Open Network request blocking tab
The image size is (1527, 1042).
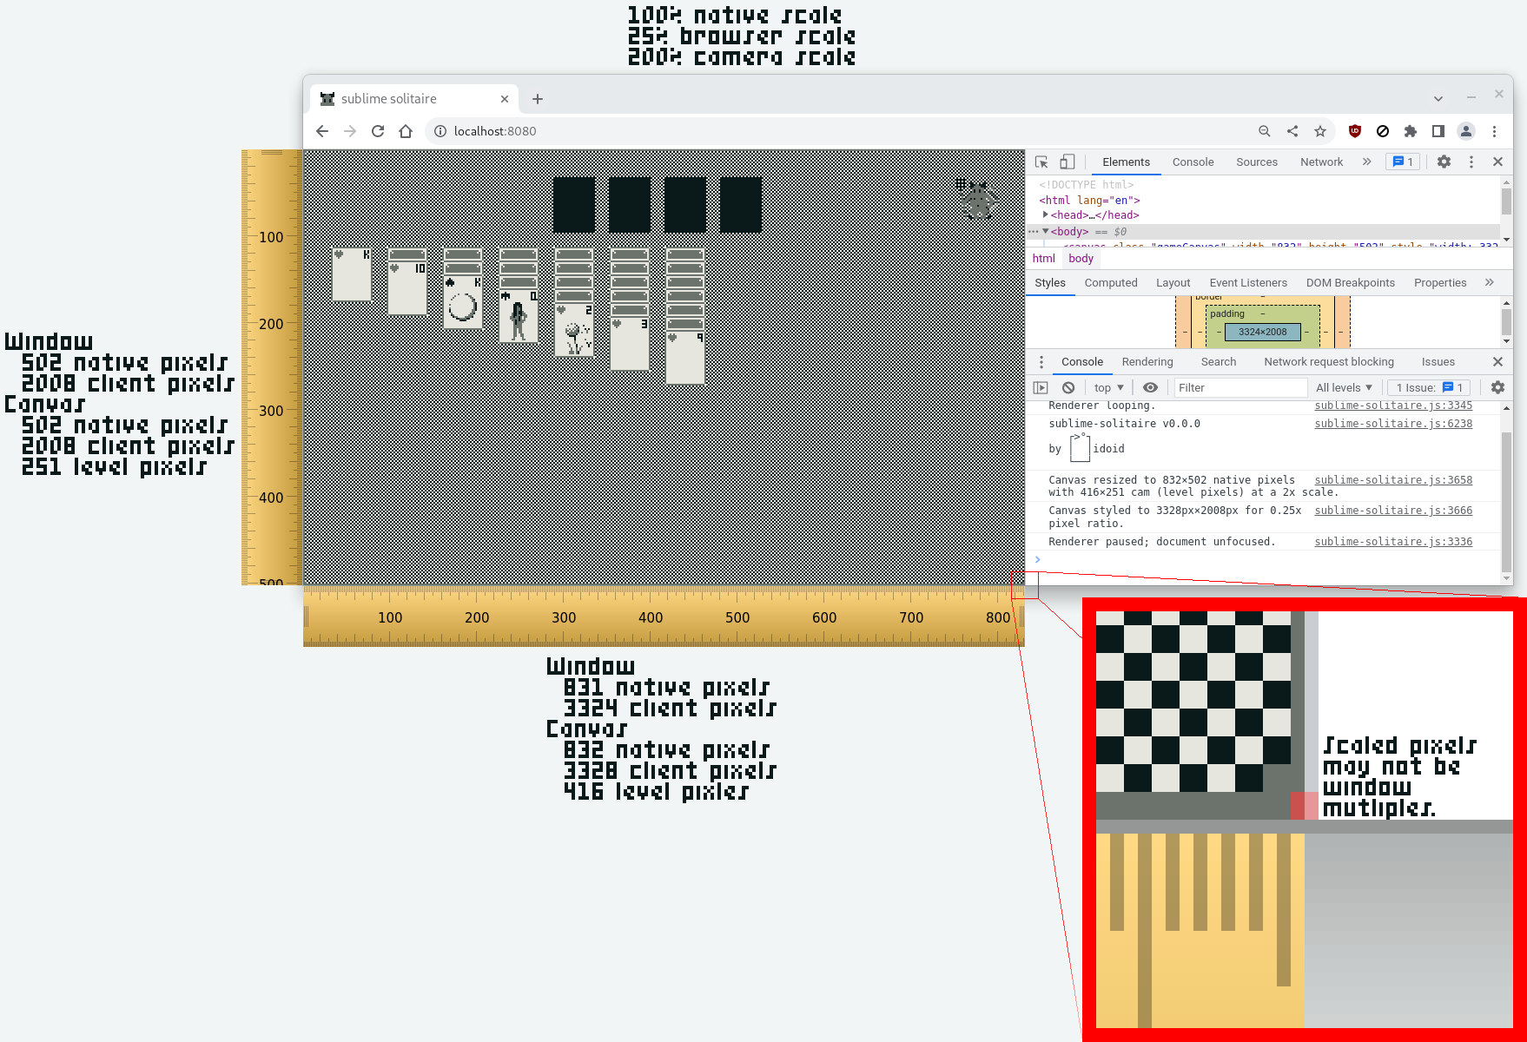(1328, 361)
